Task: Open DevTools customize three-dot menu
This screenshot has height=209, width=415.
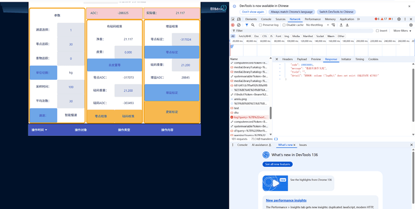Action: click(x=405, y=19)
